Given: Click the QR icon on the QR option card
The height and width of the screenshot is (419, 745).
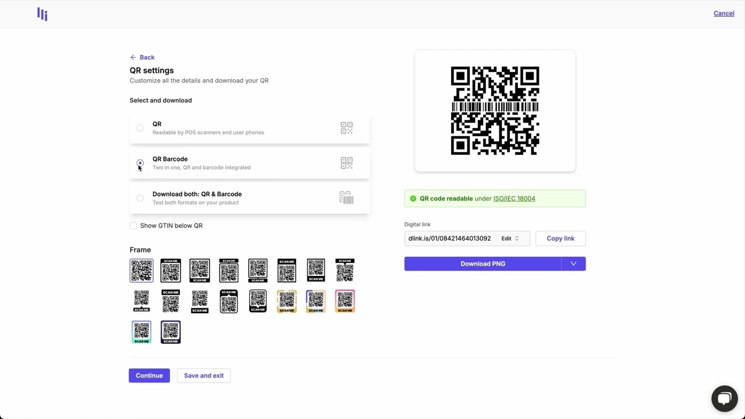Looking at the screenshot, I should point(346,128).
